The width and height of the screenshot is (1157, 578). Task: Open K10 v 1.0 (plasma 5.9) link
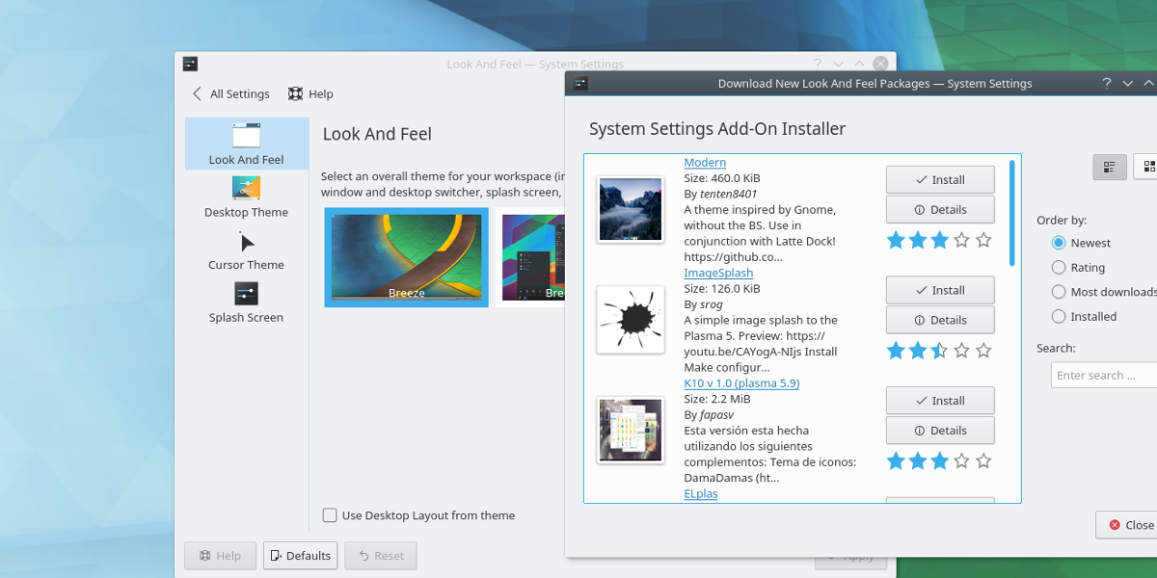[741, 383]
